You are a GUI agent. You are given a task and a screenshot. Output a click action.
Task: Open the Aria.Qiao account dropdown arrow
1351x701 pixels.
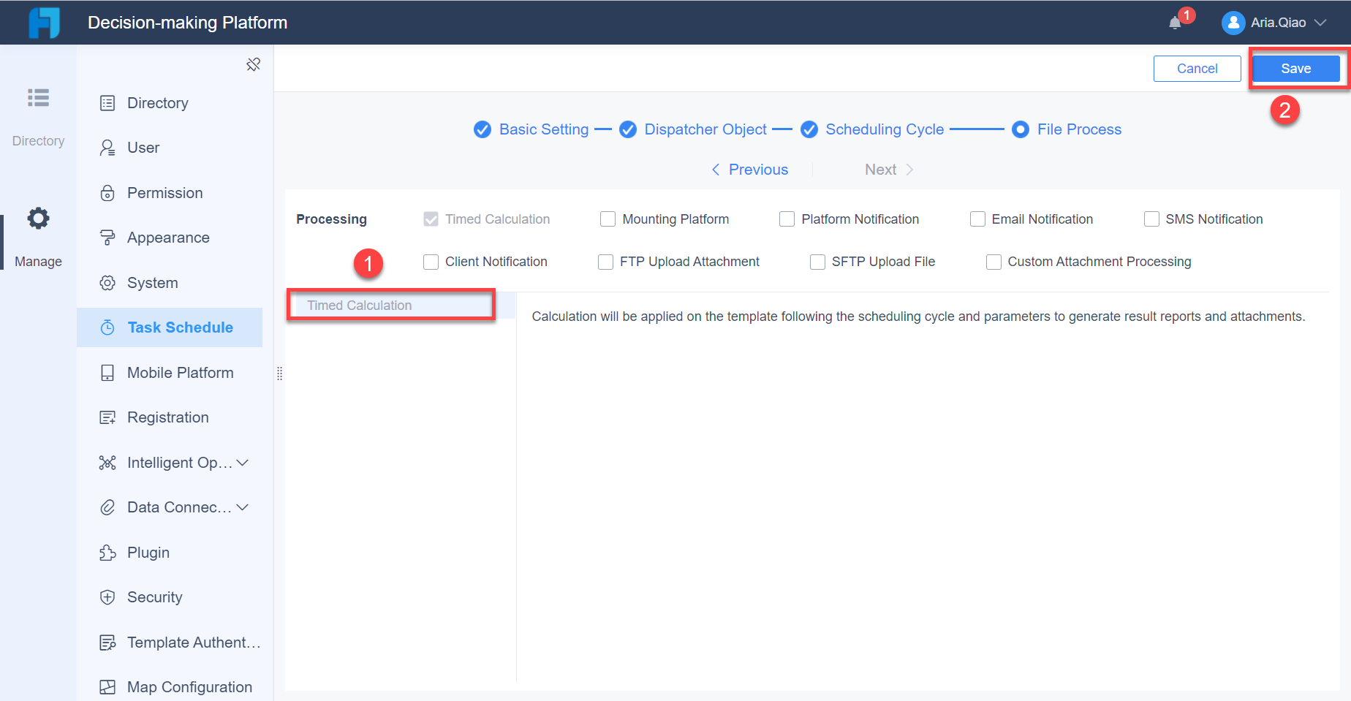1320,23
